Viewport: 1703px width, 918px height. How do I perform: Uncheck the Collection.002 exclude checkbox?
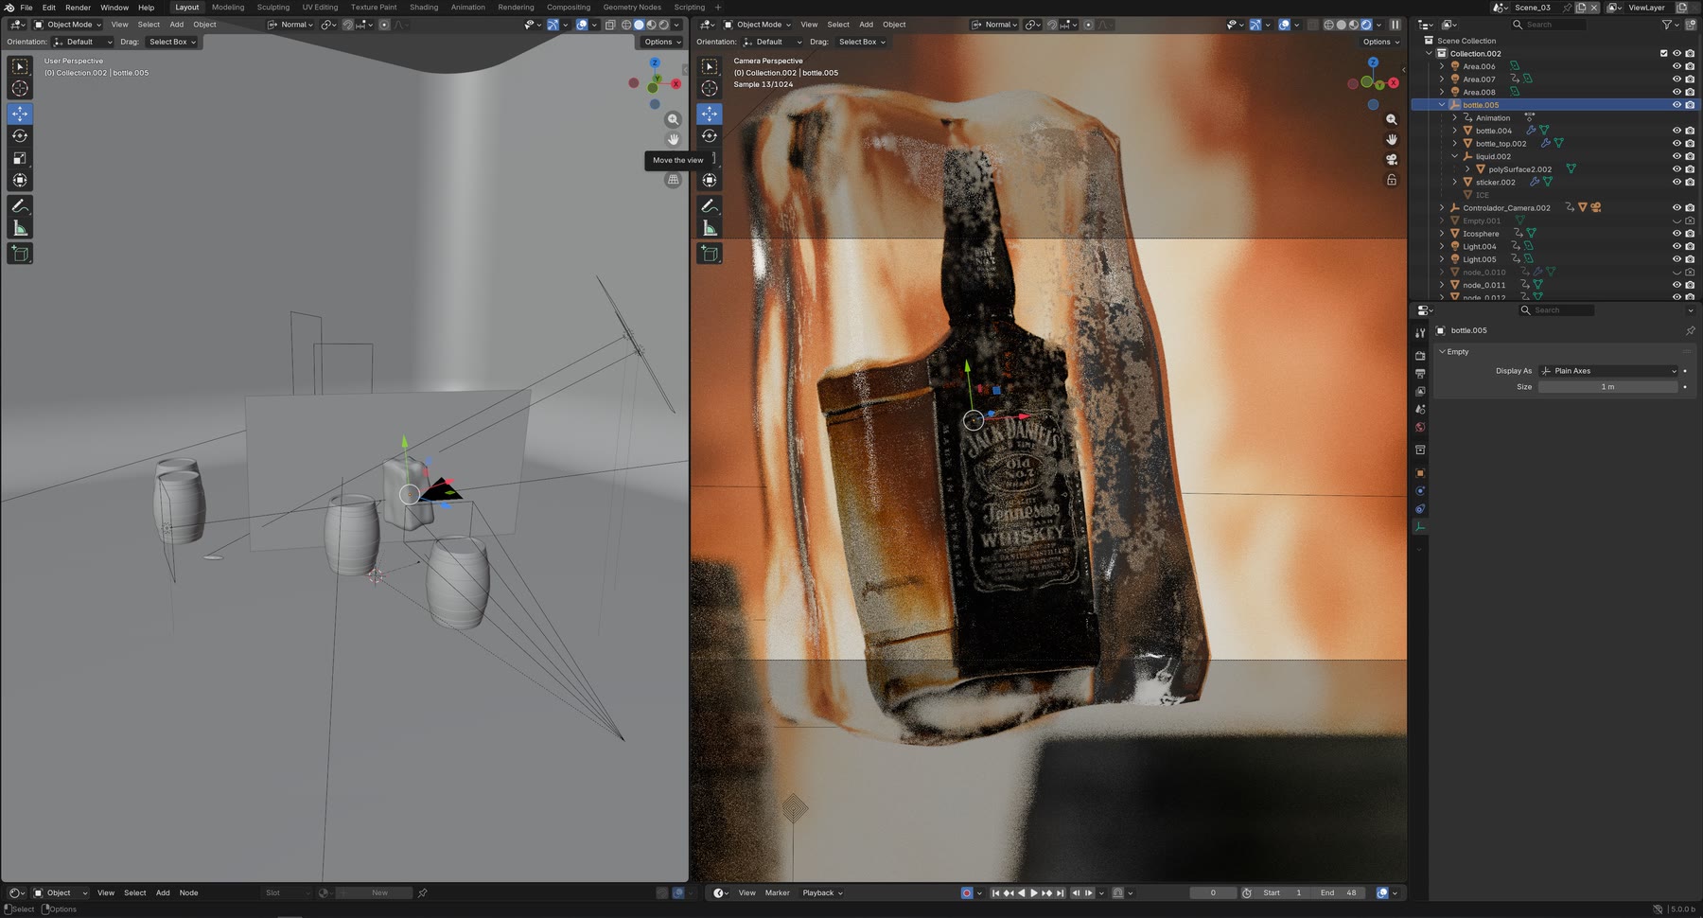[1664, 54]
